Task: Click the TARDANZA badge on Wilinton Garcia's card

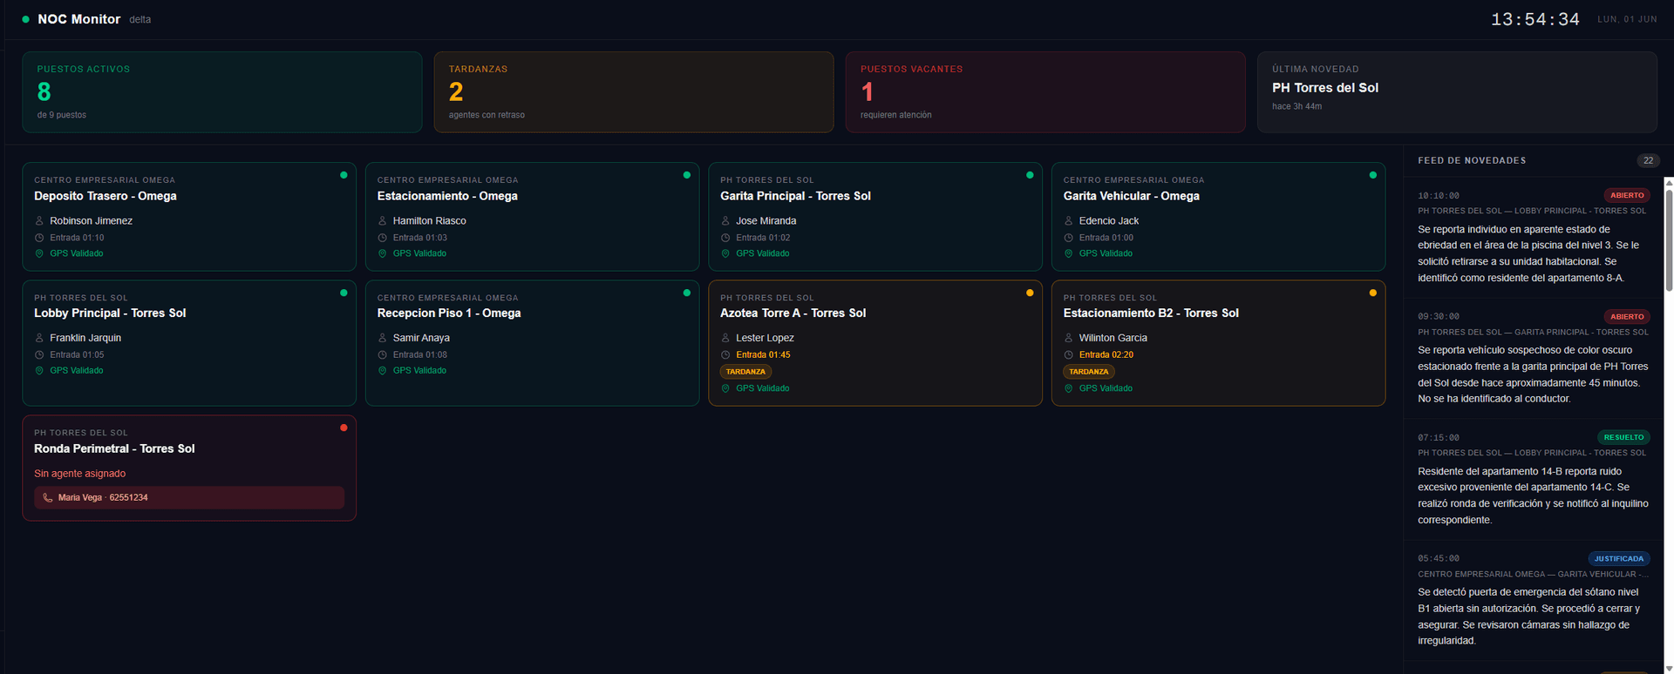Action: click(1089, 372)
